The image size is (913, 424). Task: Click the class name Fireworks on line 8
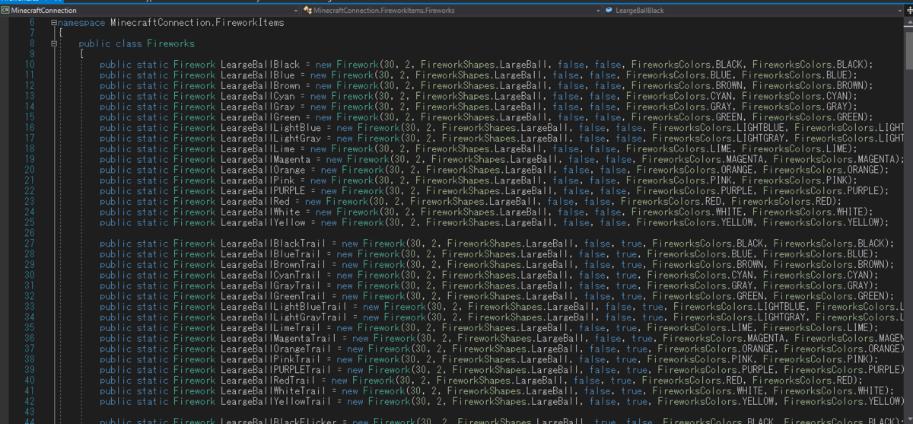pos(170,43)
